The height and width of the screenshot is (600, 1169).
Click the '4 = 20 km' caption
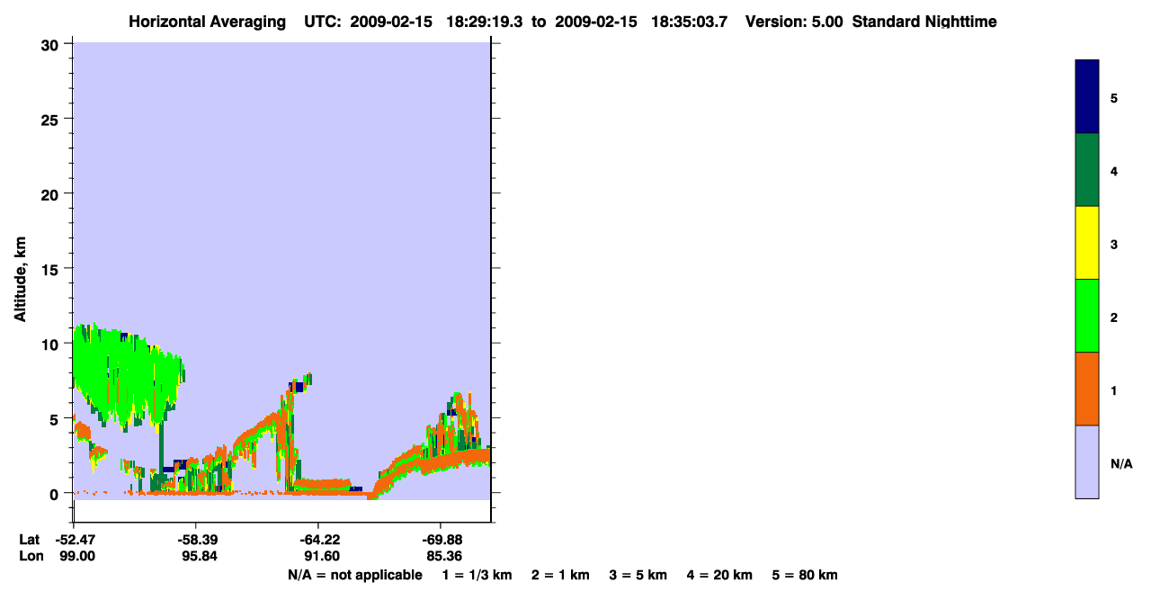720,575
